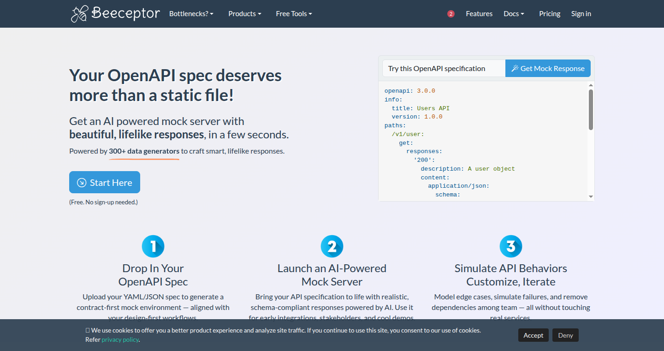Click the 'version: 1.0.0' line

click(x=417, y=117)
